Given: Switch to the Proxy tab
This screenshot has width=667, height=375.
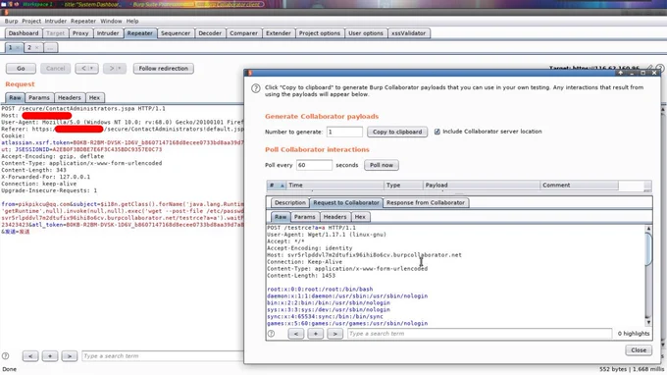Looking at the screenshot, I should tap(80, 33).
